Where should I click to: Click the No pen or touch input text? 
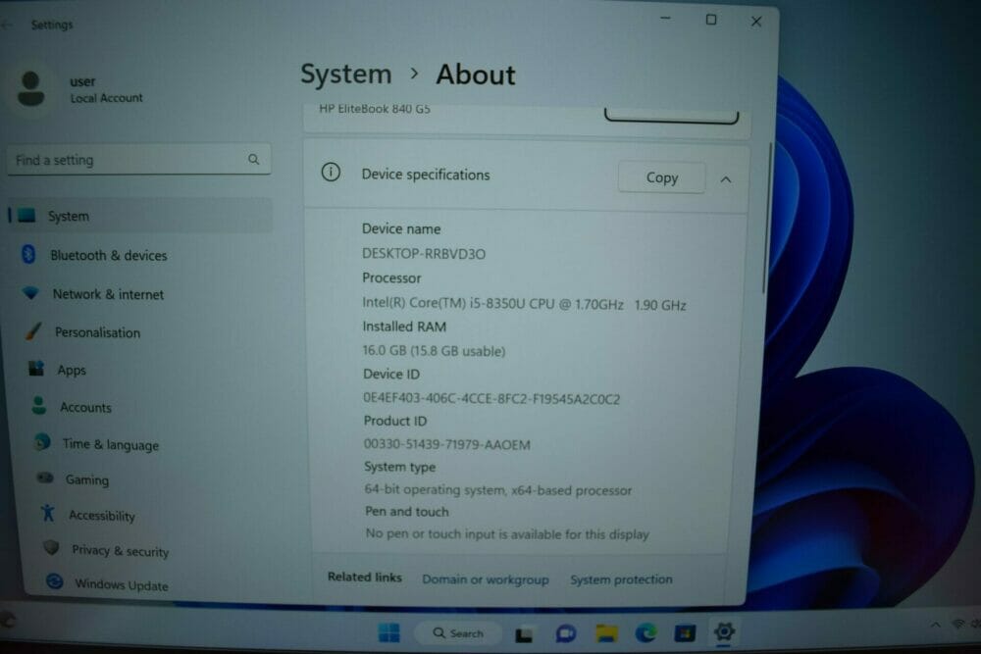[507, 534]
